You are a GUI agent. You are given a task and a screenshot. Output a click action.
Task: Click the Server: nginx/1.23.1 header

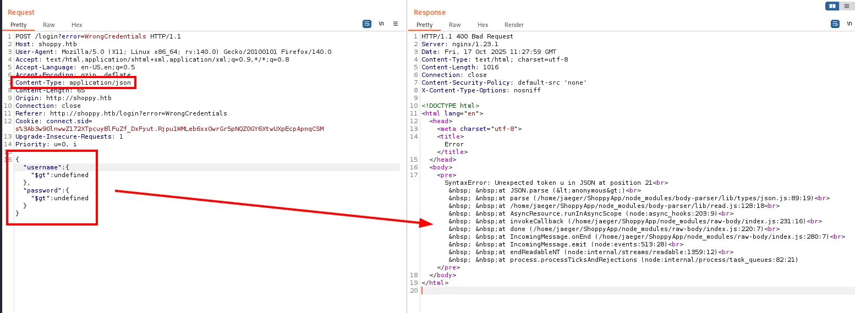pyautogui.click(x=459, y=44)
